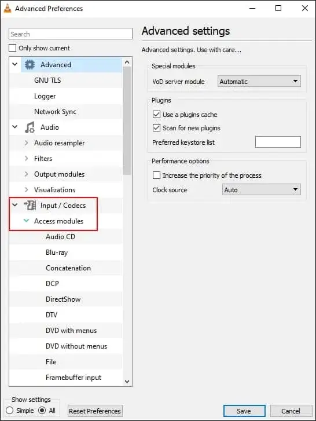Click Reset Preferences button
This screenshot has width=316, height=421.
pyautogui.click(x=95, y=411)
